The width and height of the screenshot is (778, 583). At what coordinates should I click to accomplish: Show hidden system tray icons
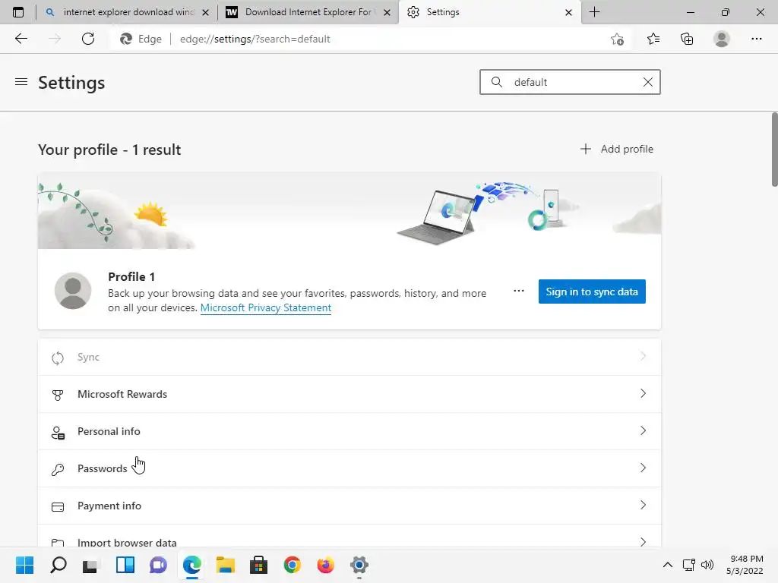pos(668,565)
